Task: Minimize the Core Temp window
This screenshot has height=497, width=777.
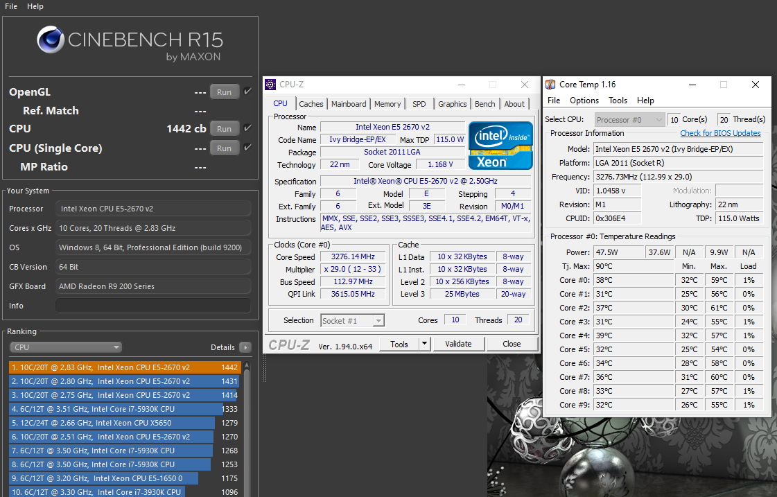Action: [x=692, y=85]
